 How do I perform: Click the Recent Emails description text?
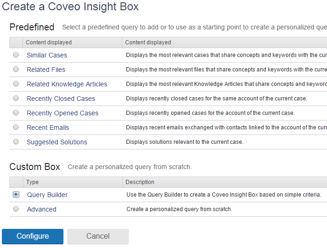(x=227, y=128)
